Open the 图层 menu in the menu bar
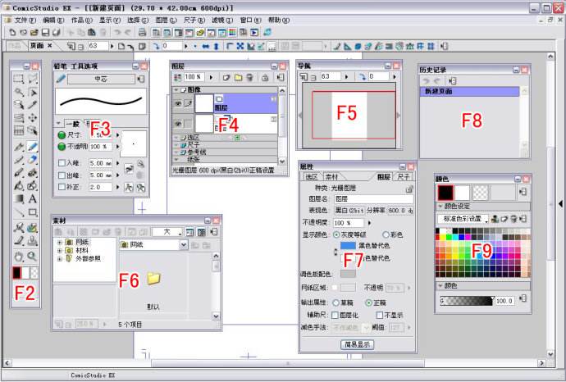The width and height of the screenshot is (566, 382). [x=165, y=19]
